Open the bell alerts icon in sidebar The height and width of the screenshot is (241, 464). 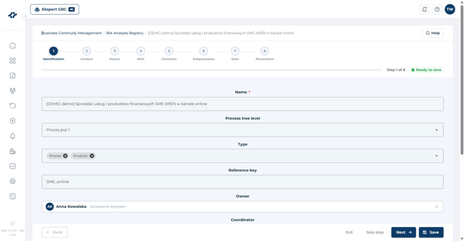click(x=12, y=136)
